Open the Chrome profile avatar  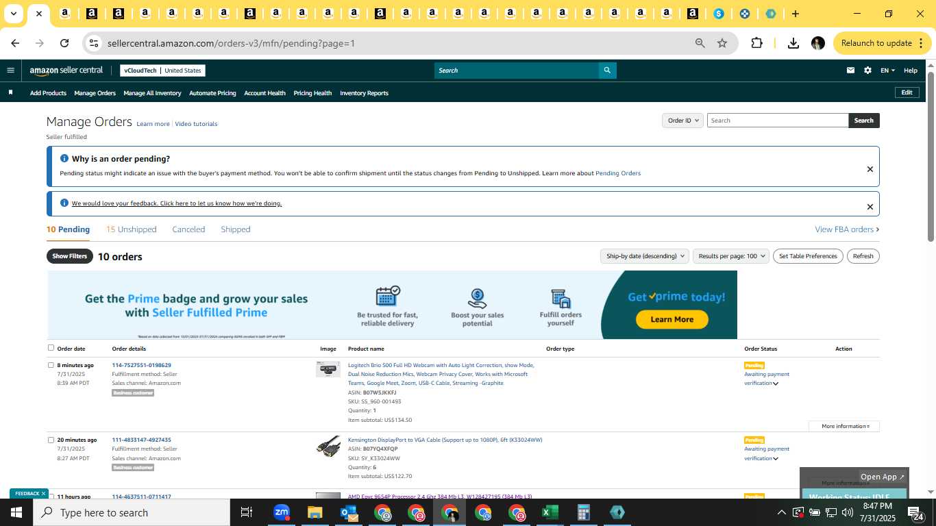817,43
